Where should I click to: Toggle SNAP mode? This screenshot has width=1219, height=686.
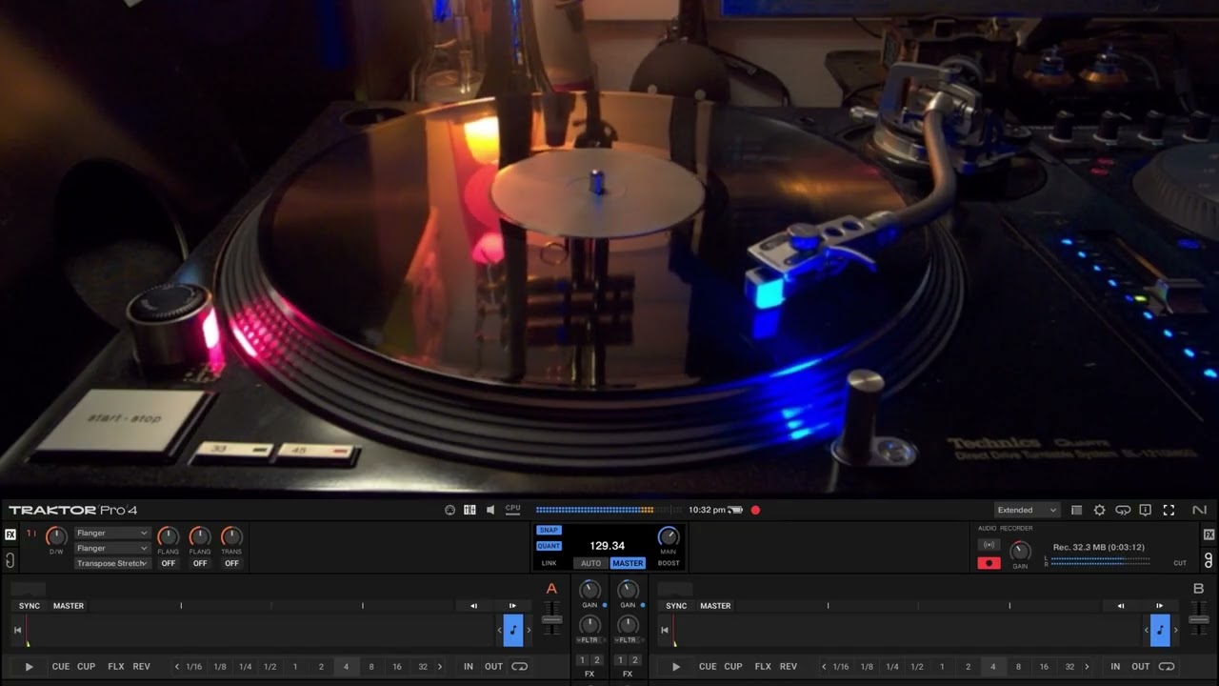tap(549, 530)
